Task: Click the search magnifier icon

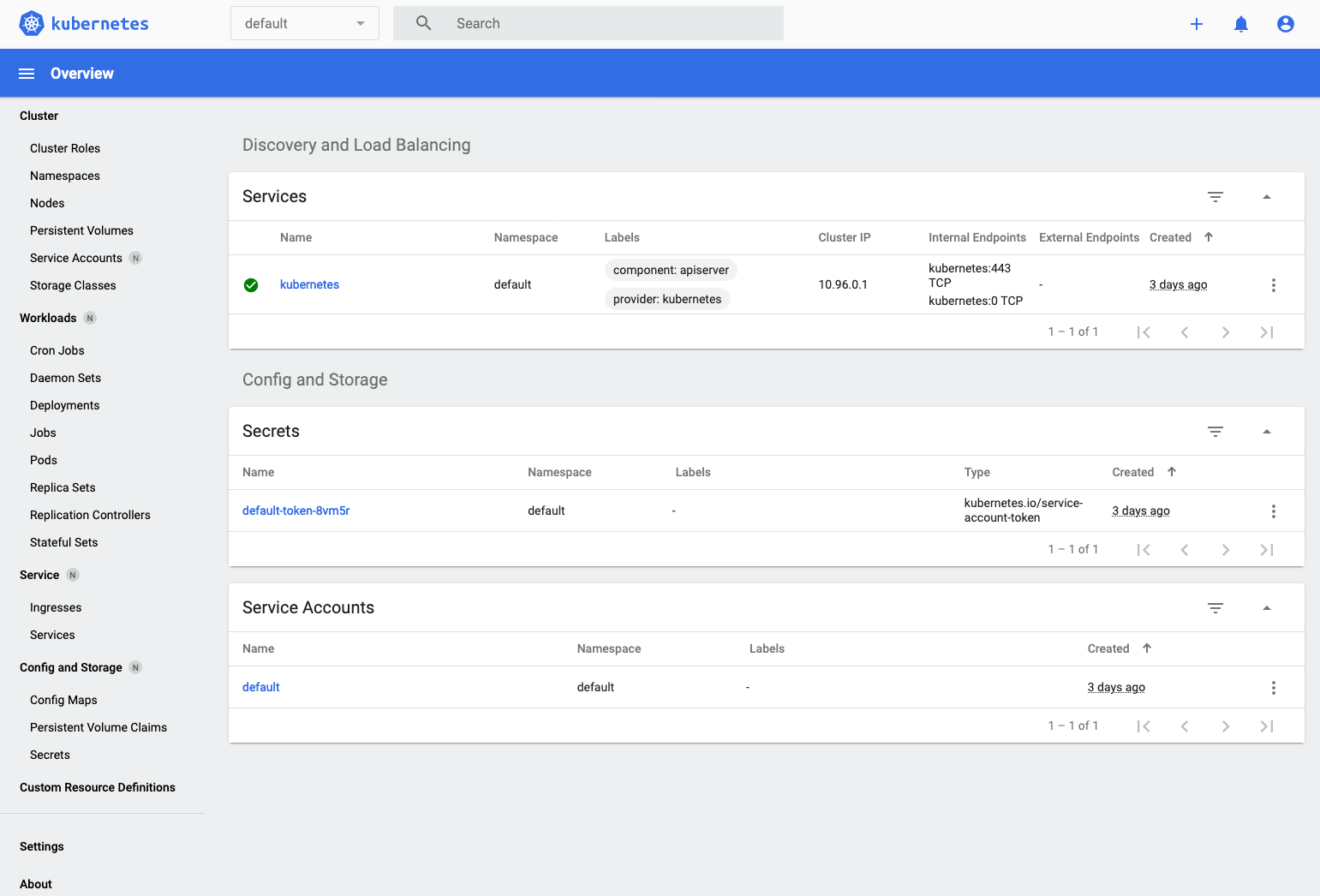Action: [424, 23]
